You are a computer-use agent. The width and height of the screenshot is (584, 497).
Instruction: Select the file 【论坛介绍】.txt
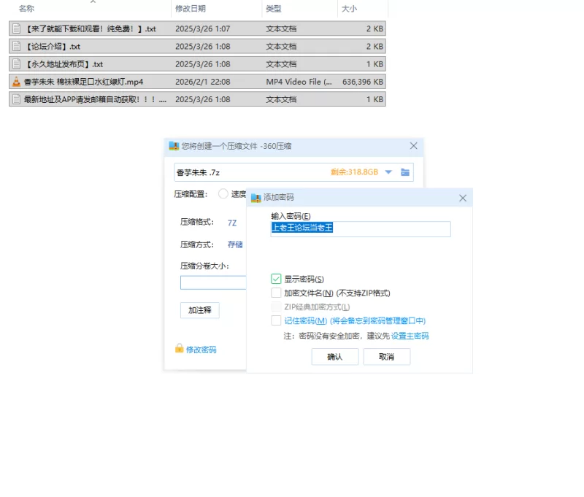(x=52, y=46)
